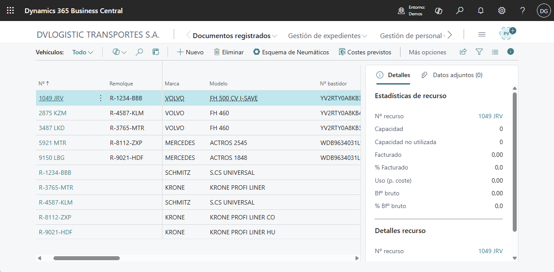The width and height of the screenshot is (554, 272).
Task: Switch list display with the lines icon
Action: 495,52
